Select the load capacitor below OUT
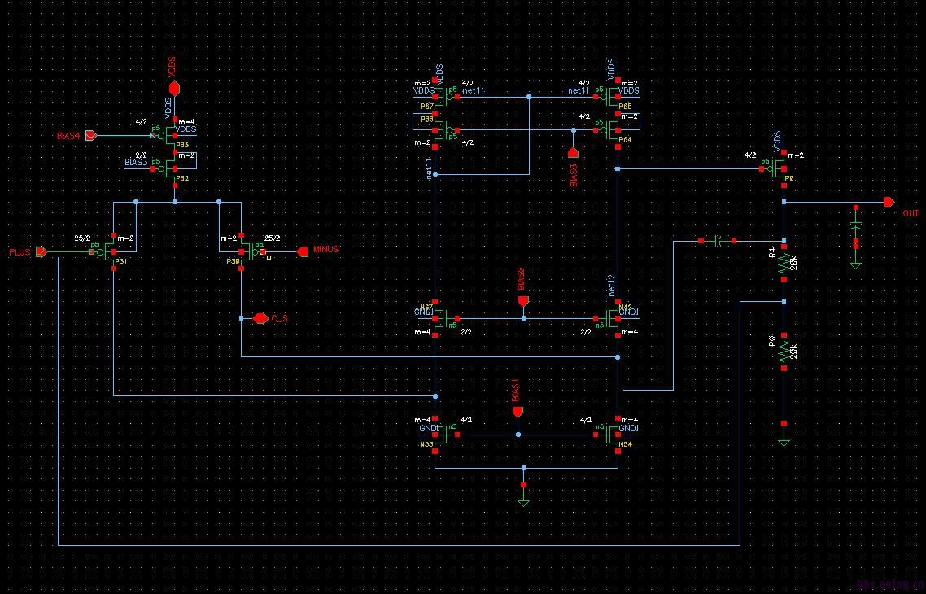This screenshot has height=594, width=926. pyautogui.click(x=855, y=232)
